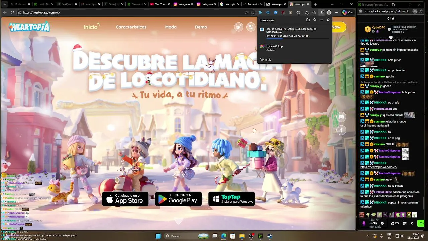
Task: Switch to Your Hytale Gmail tab
Action: (90, 4)
